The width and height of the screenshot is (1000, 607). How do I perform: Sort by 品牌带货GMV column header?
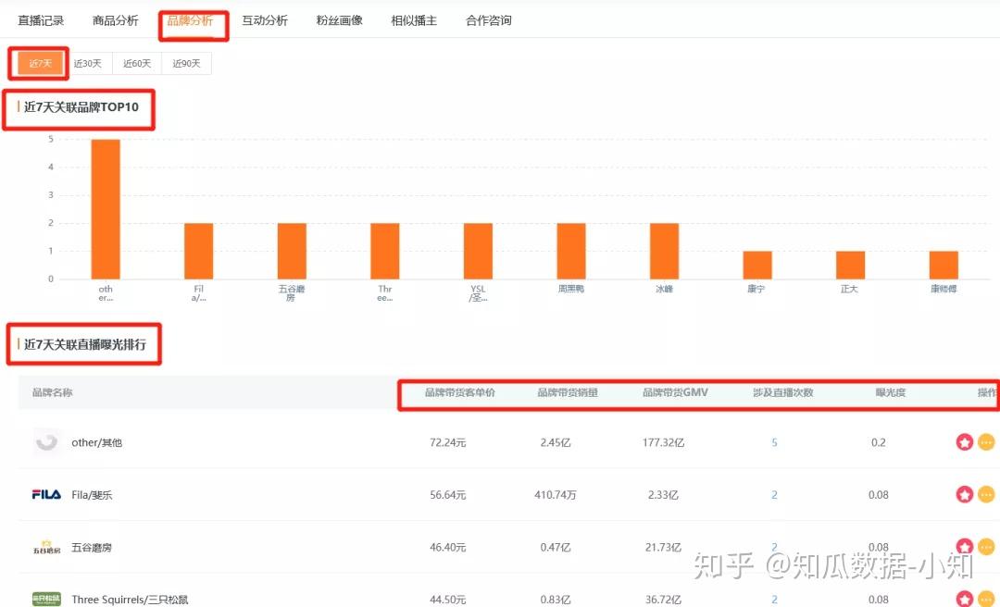coord(675,392)
